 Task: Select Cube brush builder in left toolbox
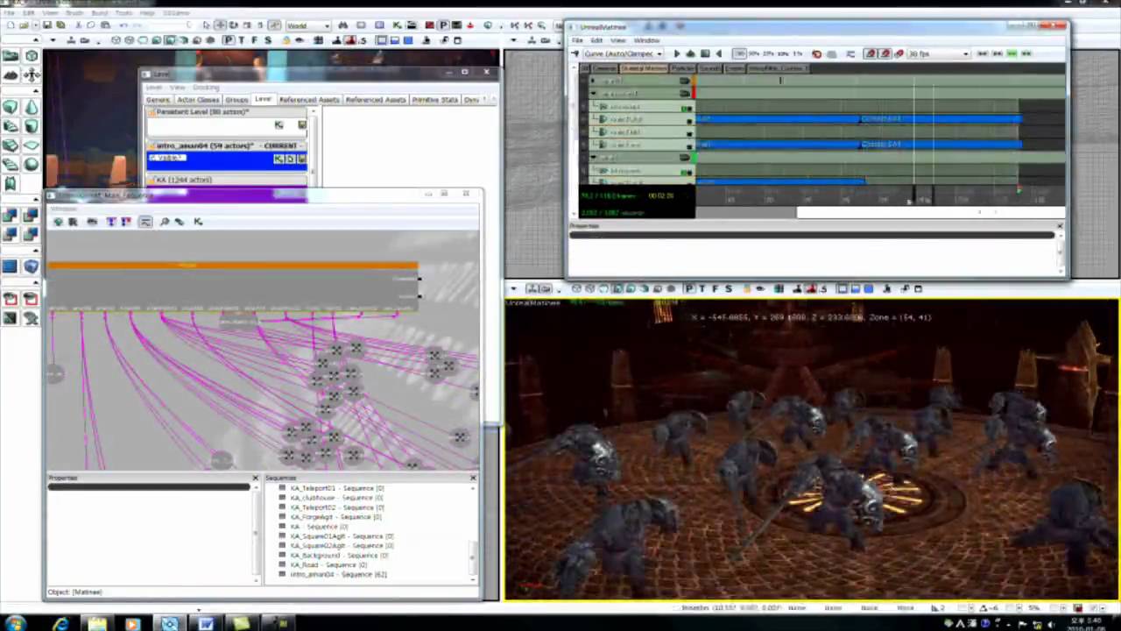click(x=11, y=108)
